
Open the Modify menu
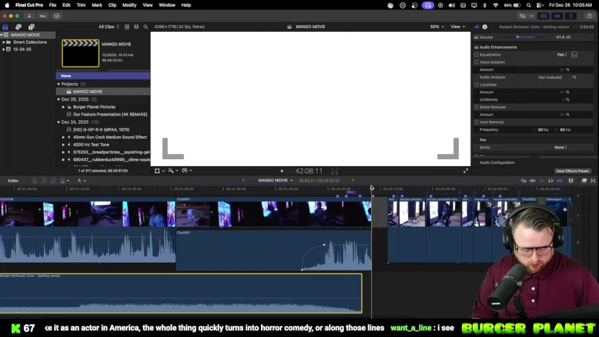click(x=129, y=5)
